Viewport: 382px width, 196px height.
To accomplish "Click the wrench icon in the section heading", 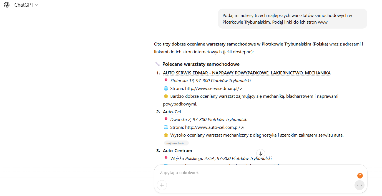I will 157,64.
